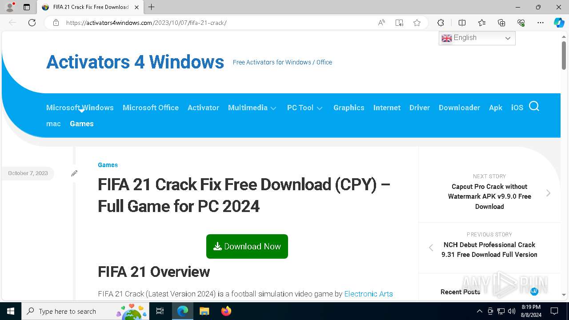Click the taskbar clock and date
Screen dimensions: 569x320
click(531, 311)
